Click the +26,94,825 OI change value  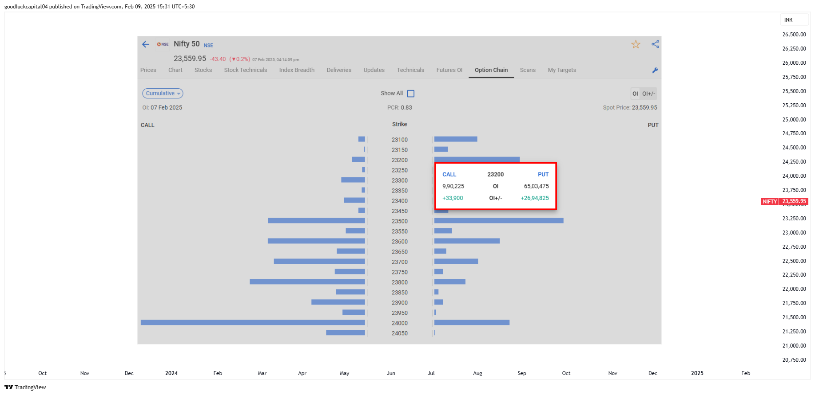click(x=535, y=198)
